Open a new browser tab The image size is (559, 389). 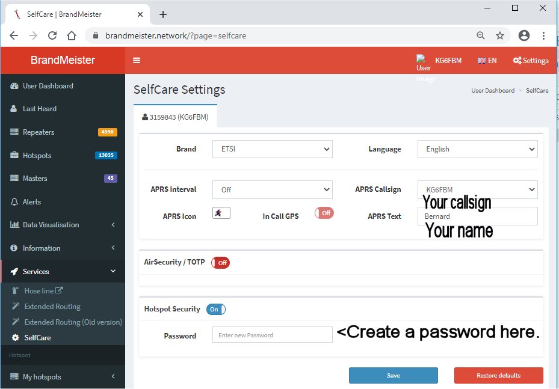[163, 14]
